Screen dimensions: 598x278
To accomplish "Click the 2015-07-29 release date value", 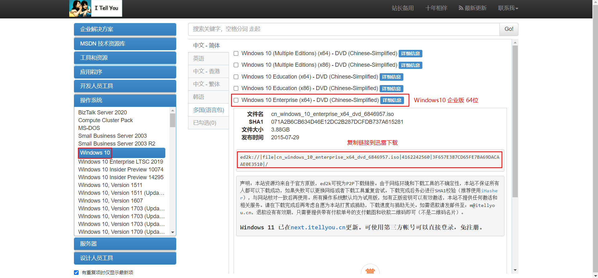I will coord(285,137).
